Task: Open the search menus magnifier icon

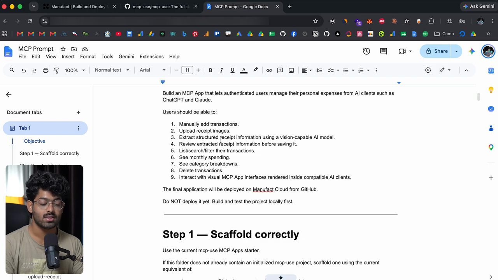Action: coord(12,70)
